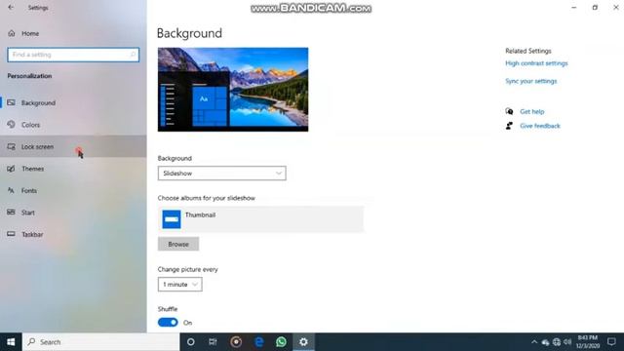Open the Colors personalization page
624x351 pixels.
point(73,125)
